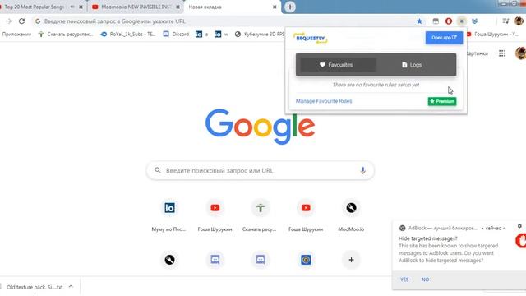This screenshot has height=296, width=526.
Task: Open Скачать ресурспак bookmark
Action: (66, 35)
